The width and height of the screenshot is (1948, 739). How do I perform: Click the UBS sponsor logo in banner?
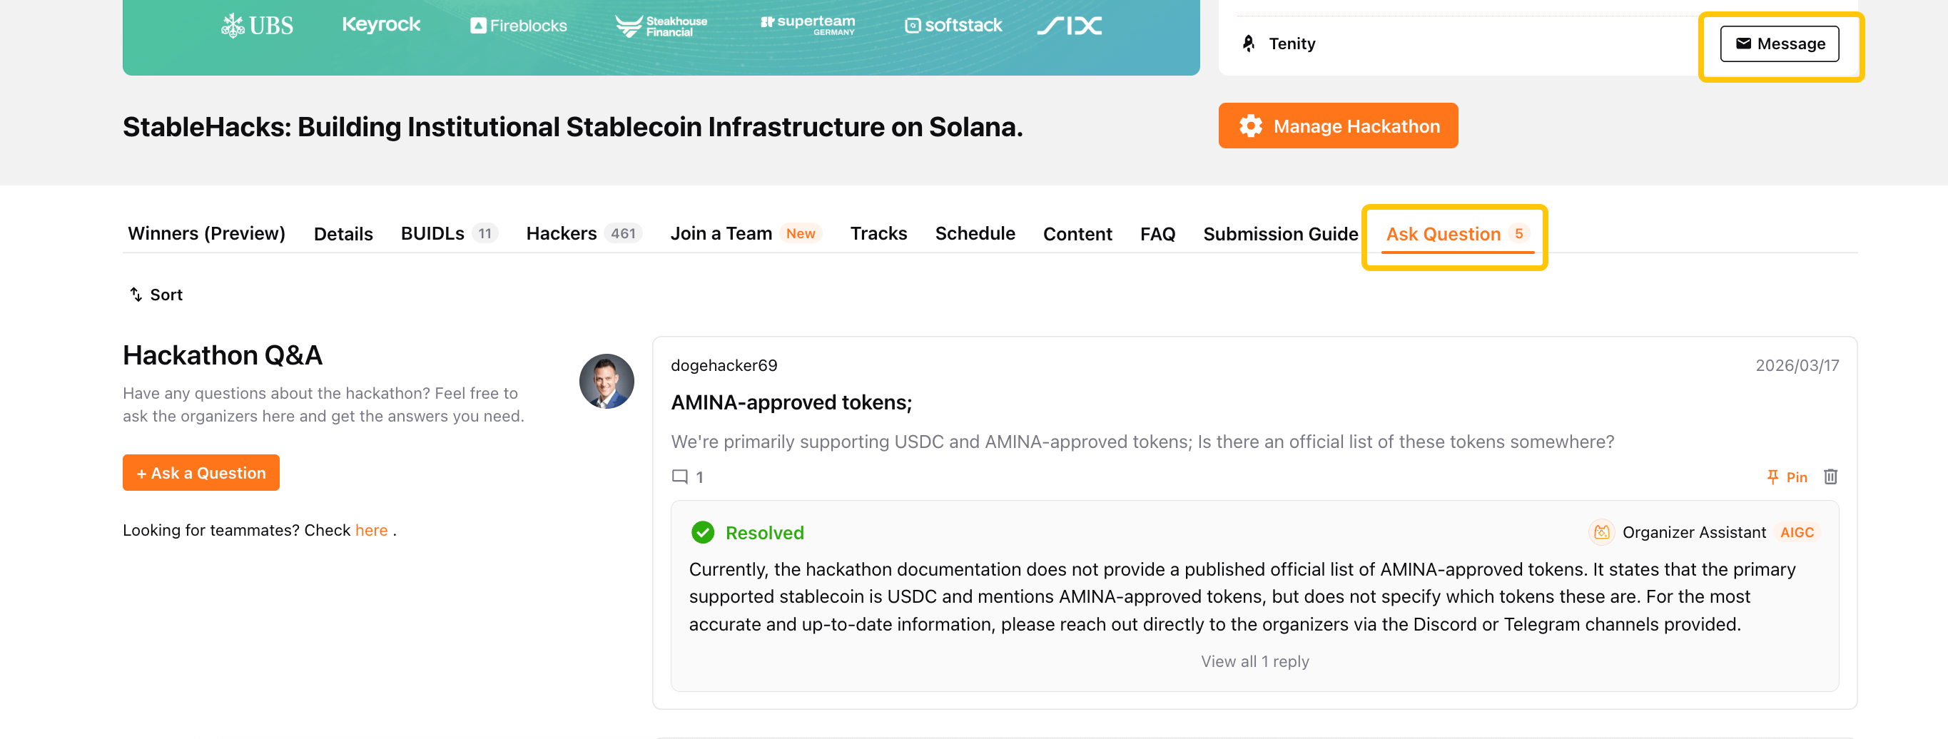click(257, 26)
